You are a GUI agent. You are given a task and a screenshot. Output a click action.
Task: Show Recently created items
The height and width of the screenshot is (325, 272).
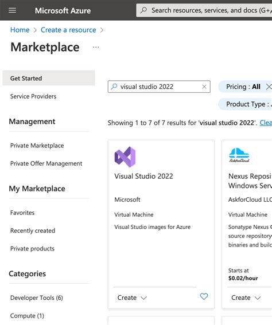point(33,230)
